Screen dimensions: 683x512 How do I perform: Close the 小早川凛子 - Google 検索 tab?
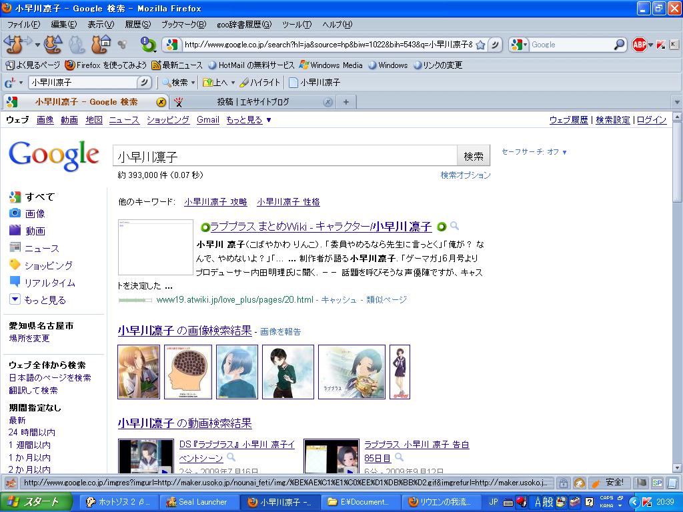click(x=161, y=102)
